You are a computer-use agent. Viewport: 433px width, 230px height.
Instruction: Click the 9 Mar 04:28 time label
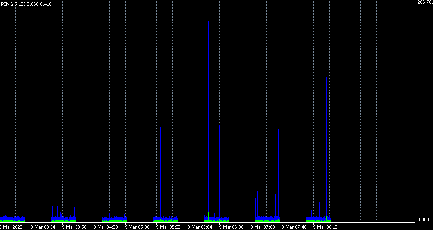pos(106,227)
